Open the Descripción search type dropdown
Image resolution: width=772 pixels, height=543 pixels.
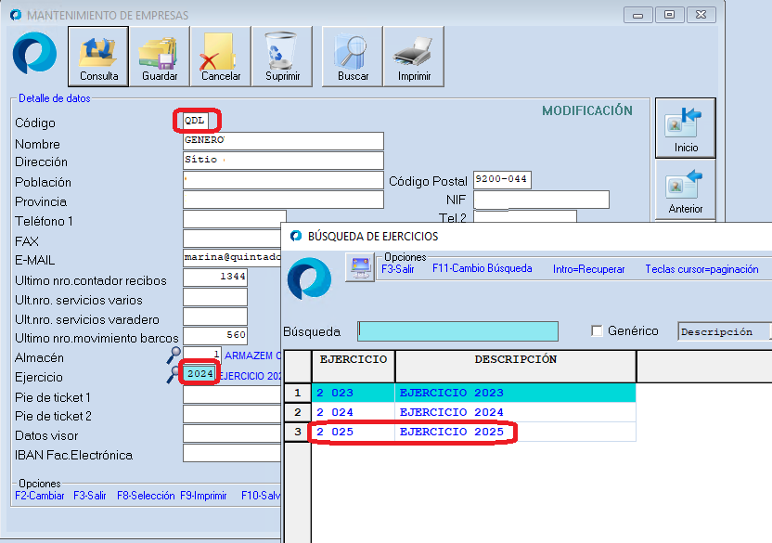(724, 331)
